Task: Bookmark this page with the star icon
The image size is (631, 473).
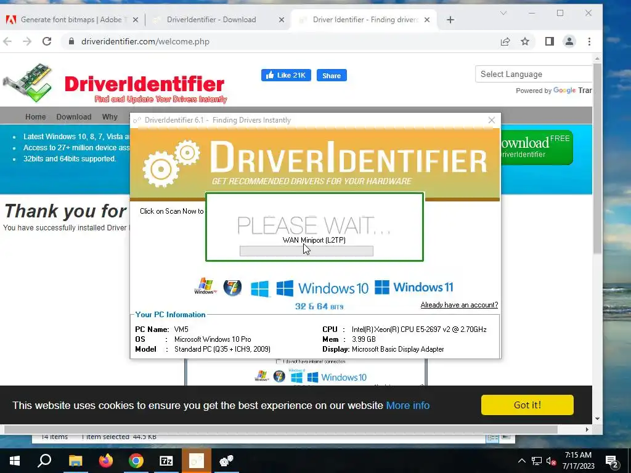Action: pyautogui.click(x=525, y=41)
